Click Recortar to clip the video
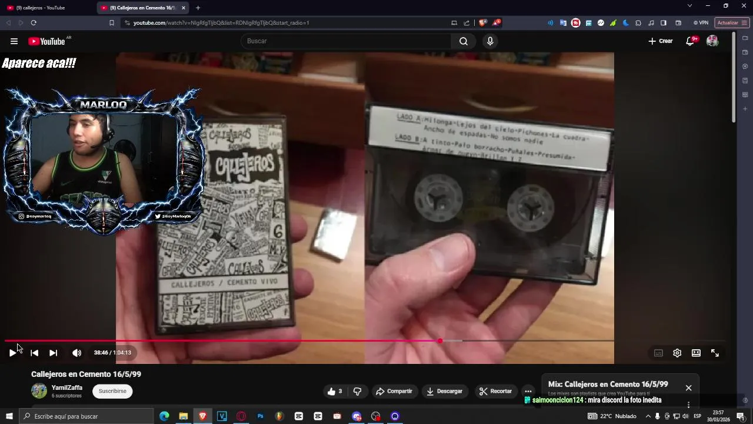Screen dimensions: 753x424 pos(496,391)
